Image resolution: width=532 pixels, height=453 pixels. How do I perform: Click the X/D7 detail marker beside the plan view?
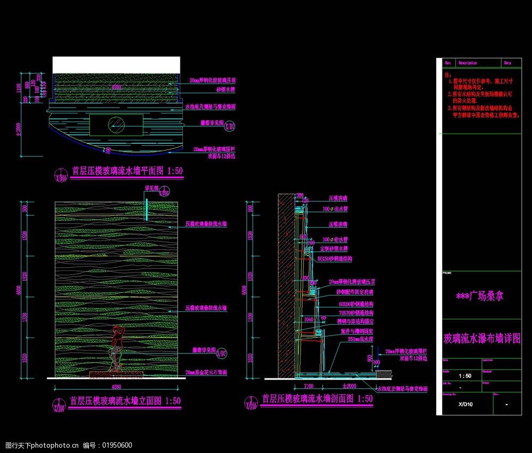(x=230, y=127)
